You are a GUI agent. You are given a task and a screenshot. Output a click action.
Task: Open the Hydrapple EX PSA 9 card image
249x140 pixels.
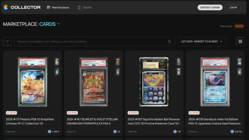click(x=93, y=82)
